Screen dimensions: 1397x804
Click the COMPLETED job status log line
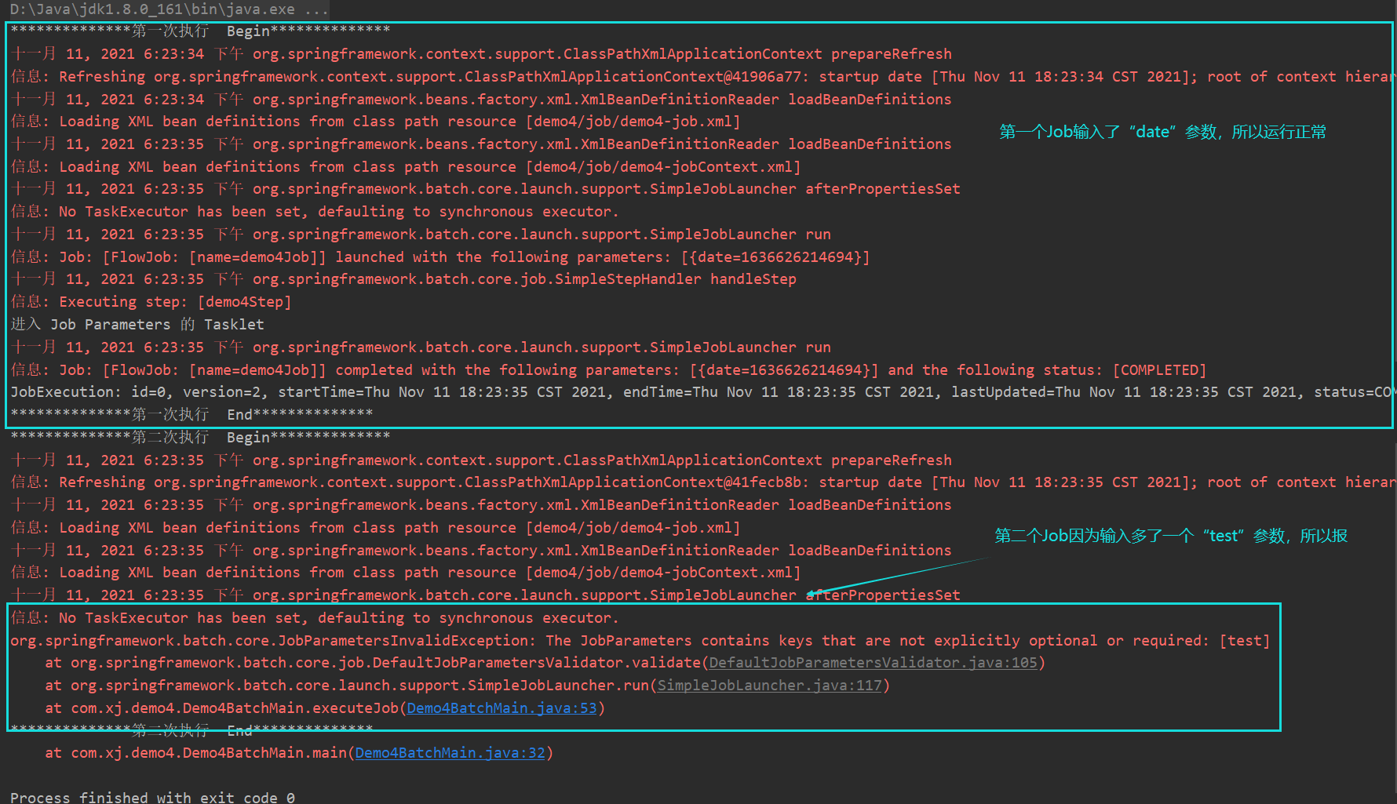tap(608, 369)
